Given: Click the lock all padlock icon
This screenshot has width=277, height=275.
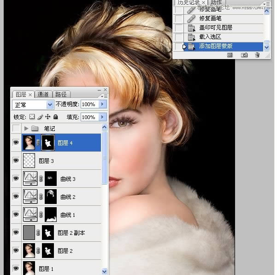Looking at the screenshot, I should click(55, 117).
